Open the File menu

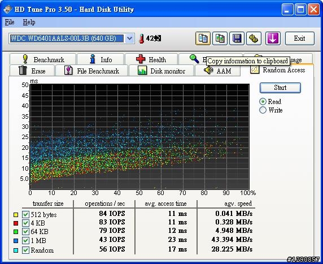coord(10,22)
